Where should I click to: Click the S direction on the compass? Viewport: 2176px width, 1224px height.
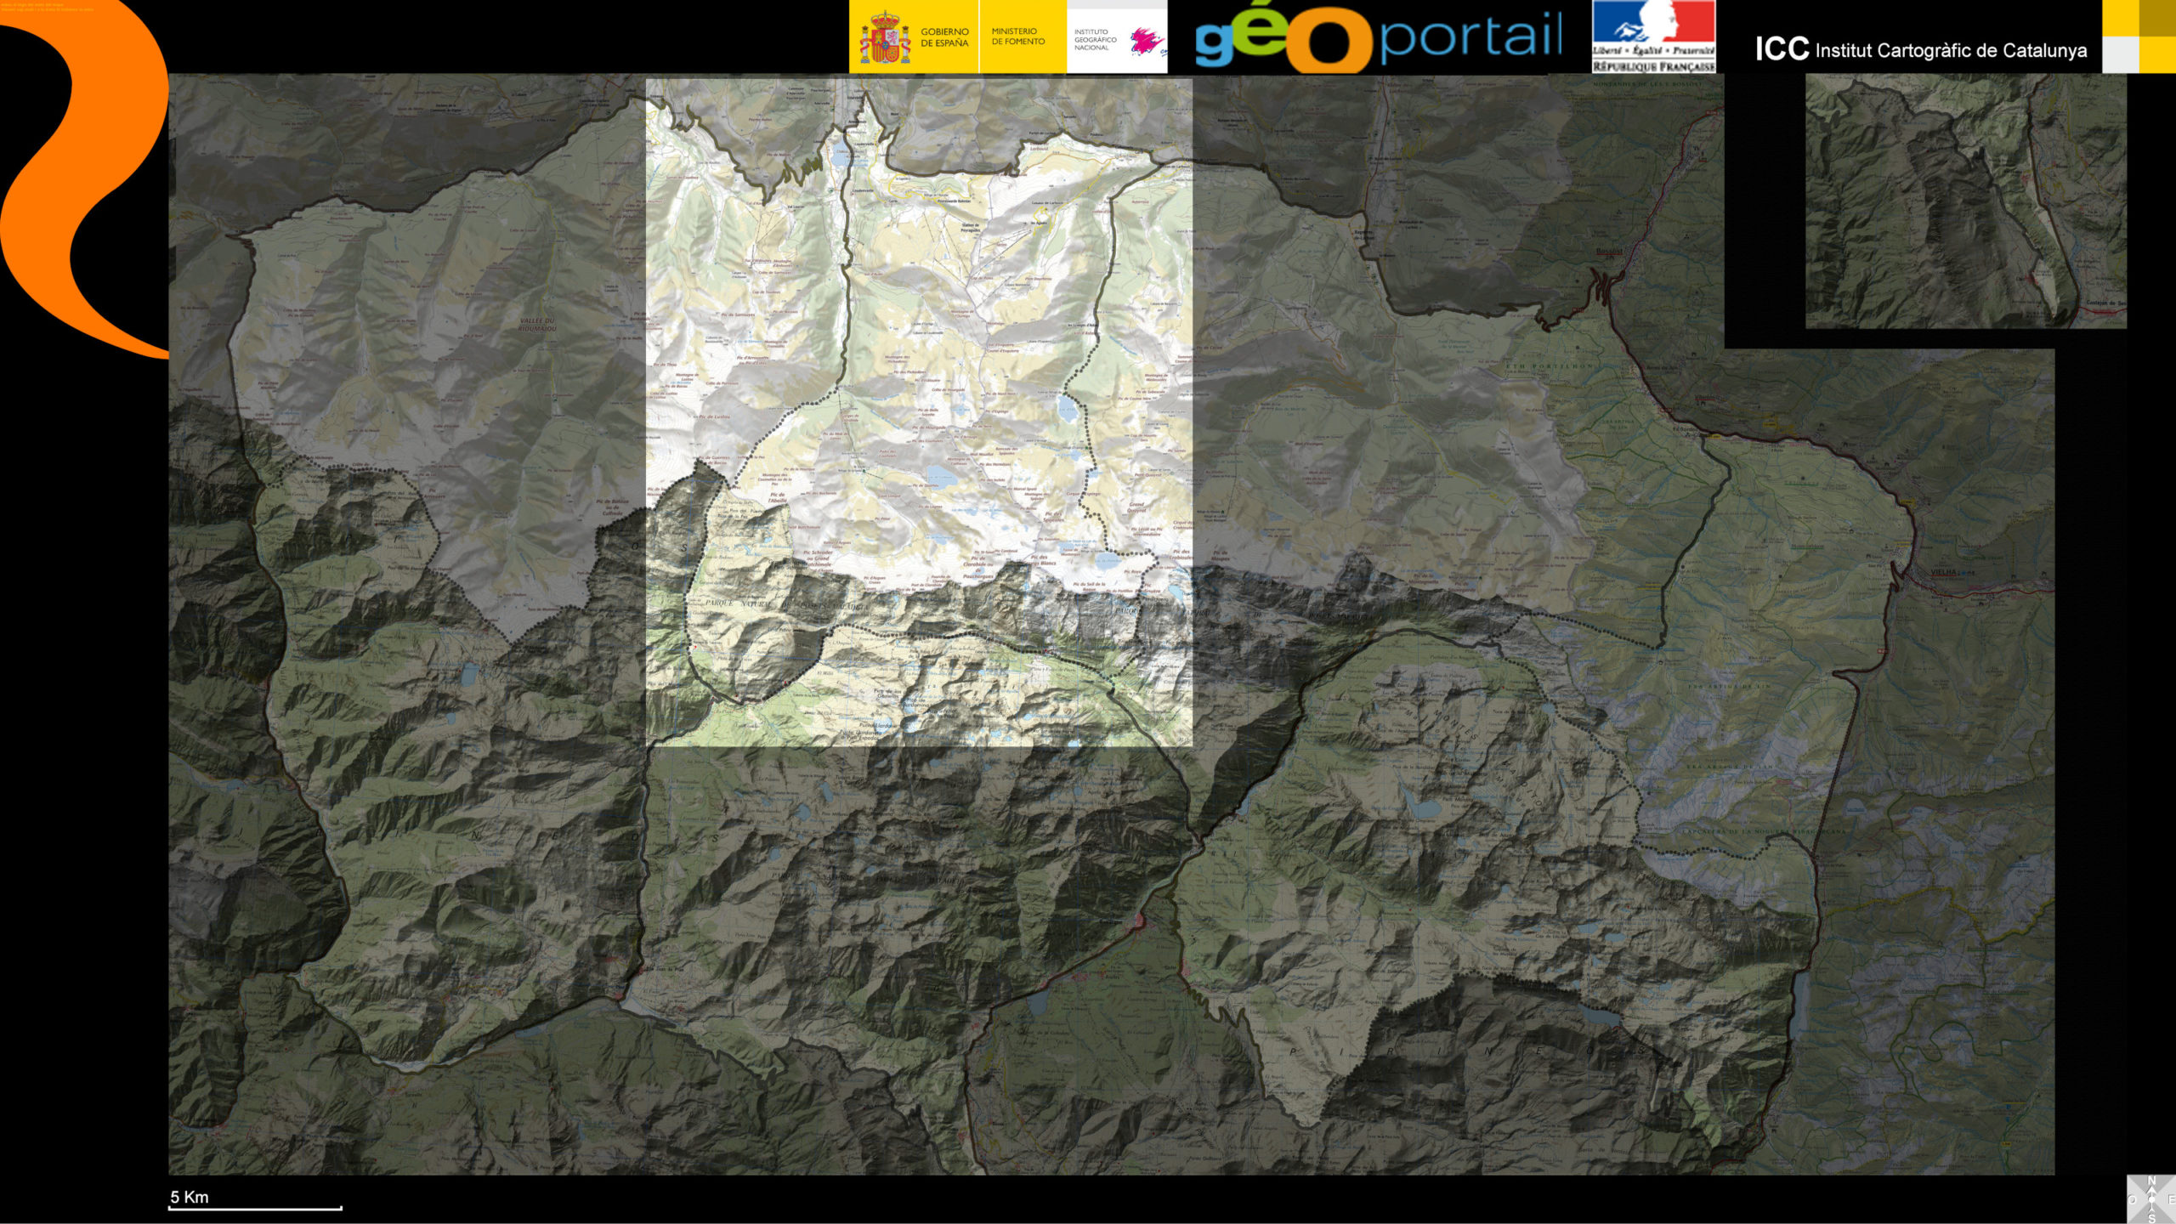2151,1219
